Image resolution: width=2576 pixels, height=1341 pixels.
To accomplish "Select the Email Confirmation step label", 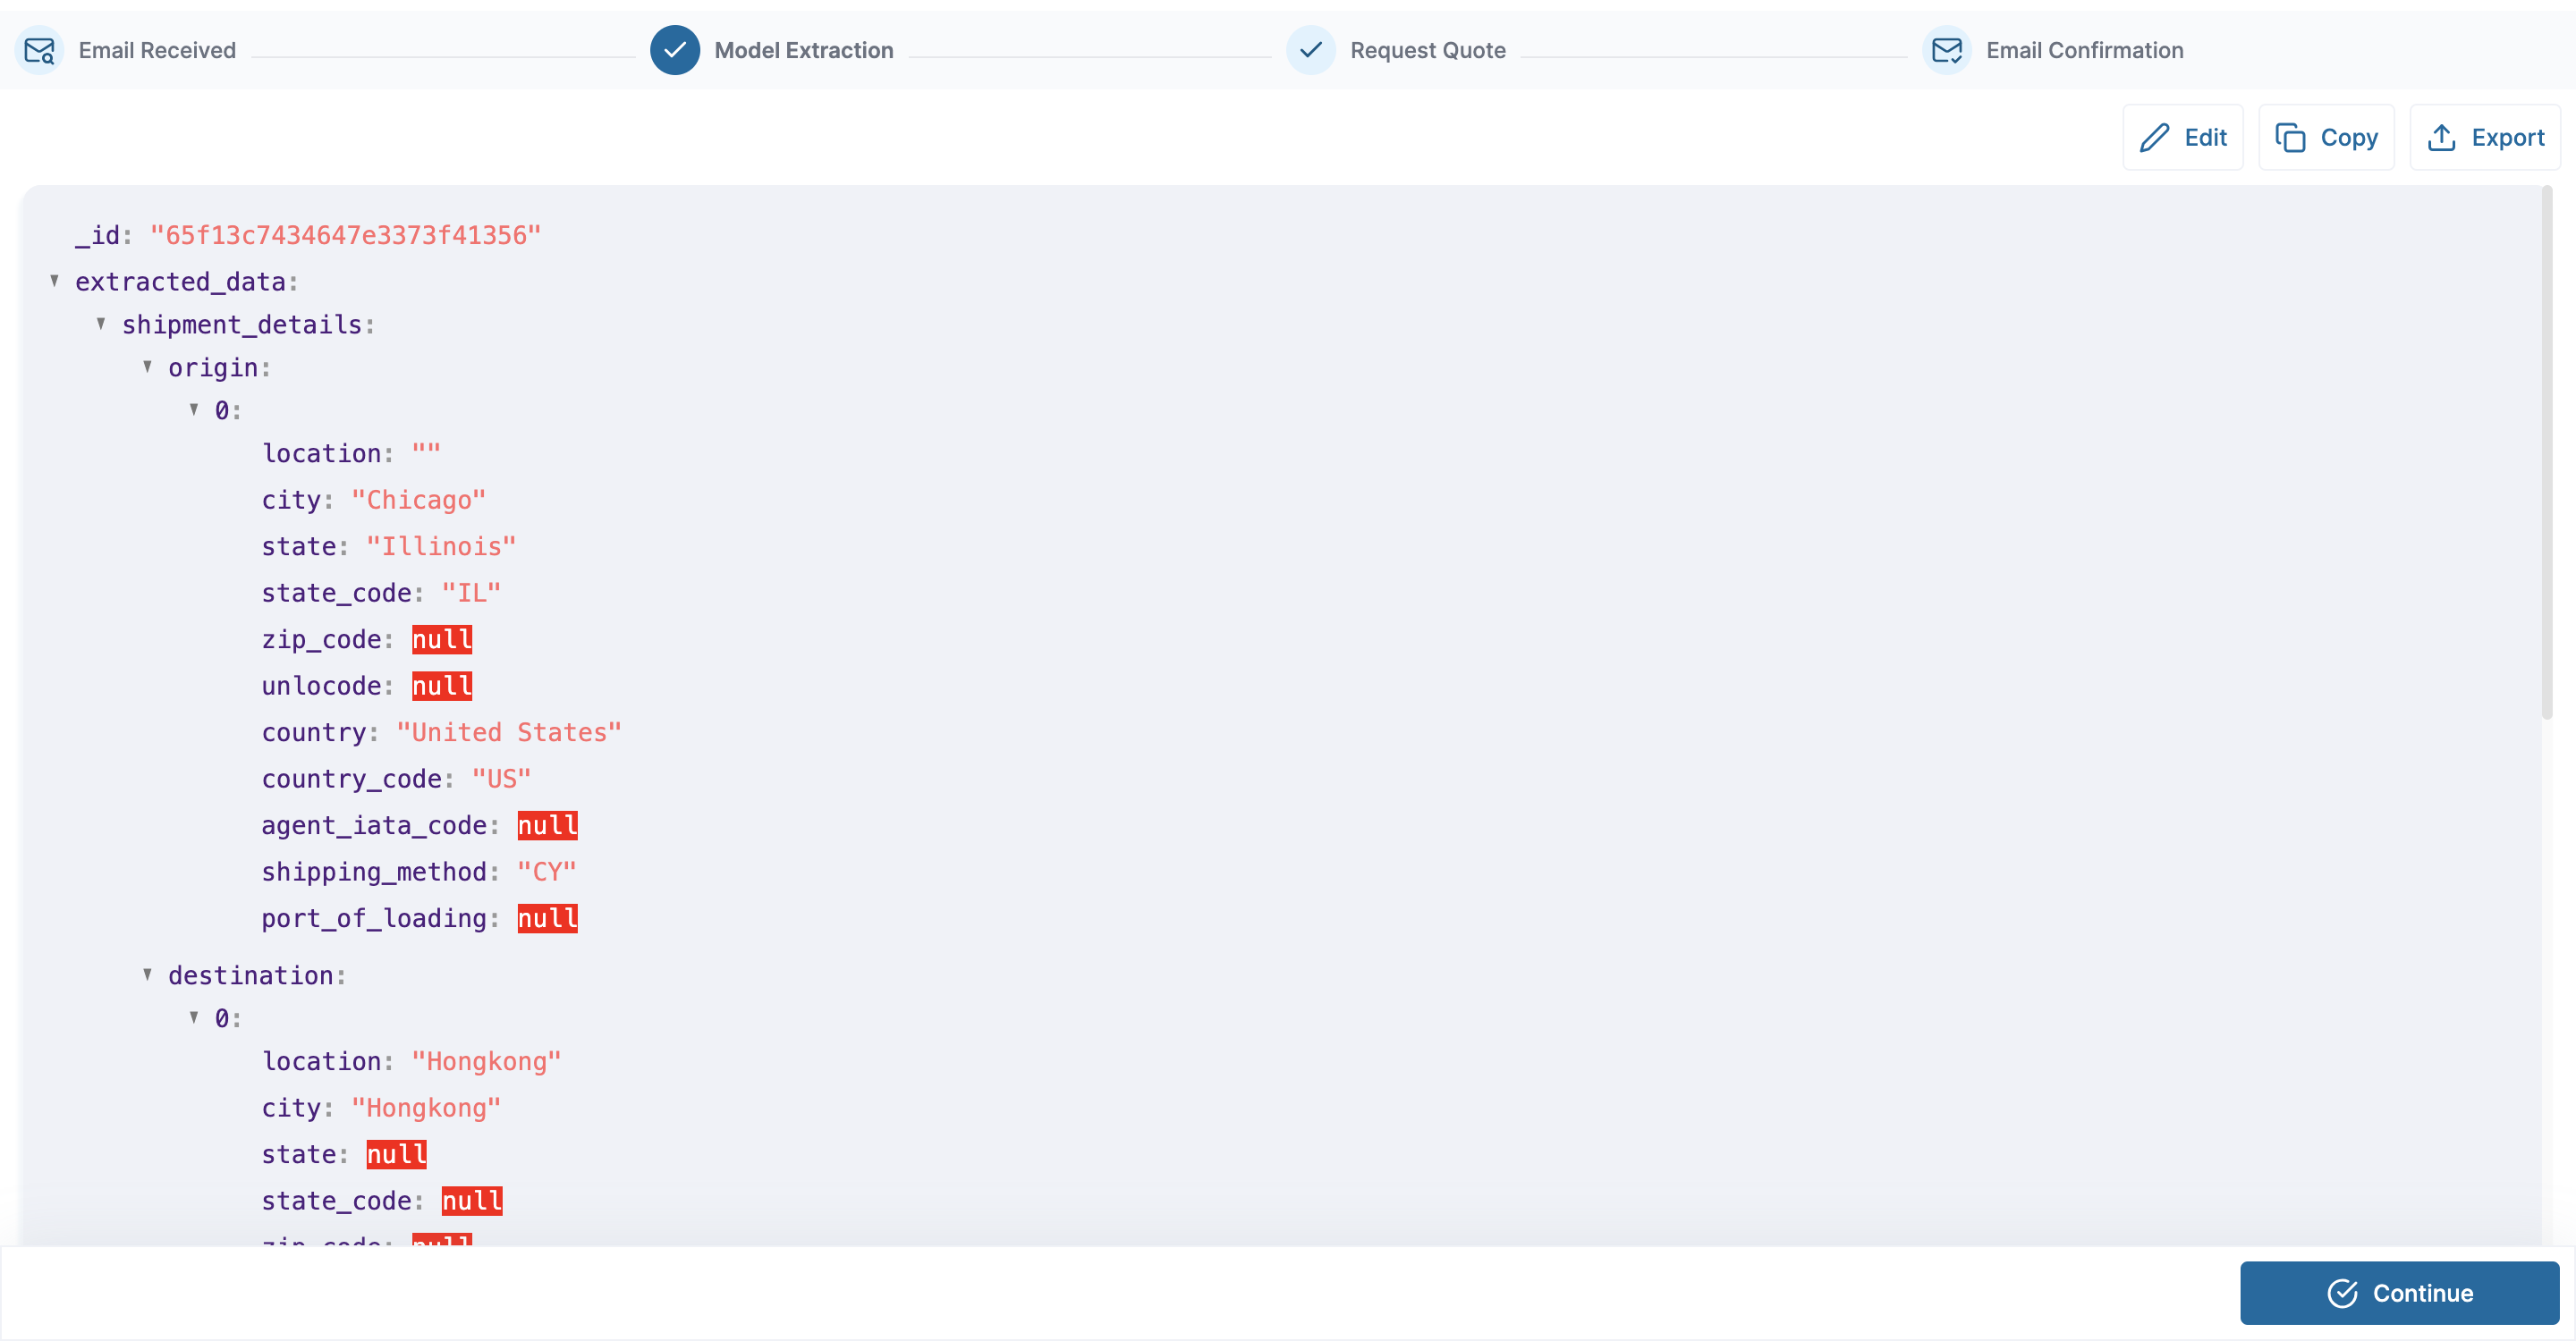I will 2084,50.
